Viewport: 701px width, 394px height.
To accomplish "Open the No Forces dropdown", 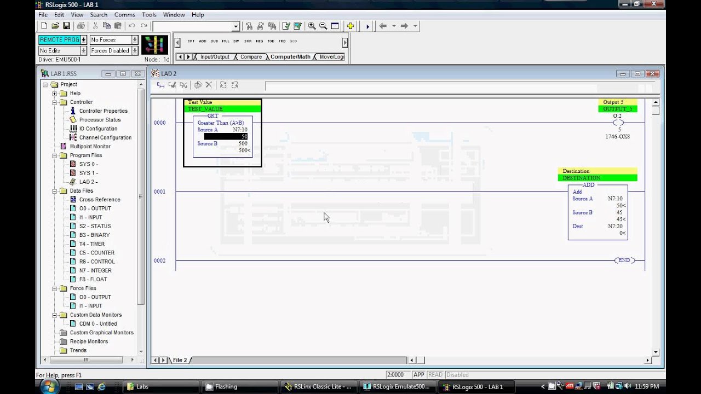I will (135, 40).
